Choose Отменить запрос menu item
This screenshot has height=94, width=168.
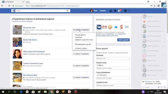coord(81,48)
